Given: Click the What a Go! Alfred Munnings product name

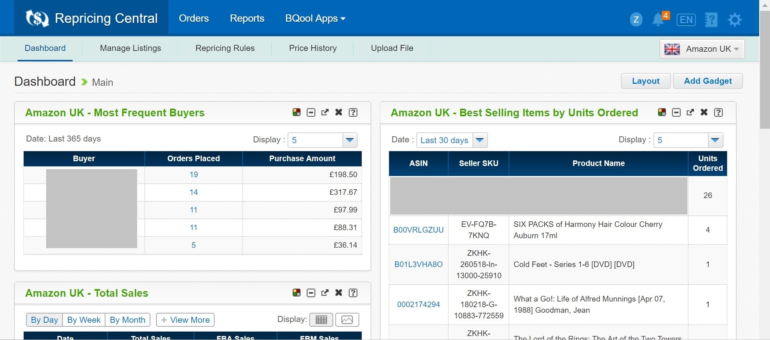Looking at the screenshot, I should 590,304.
